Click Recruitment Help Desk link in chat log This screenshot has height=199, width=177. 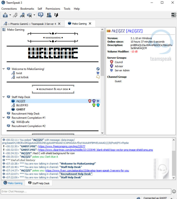pos(76,174)
